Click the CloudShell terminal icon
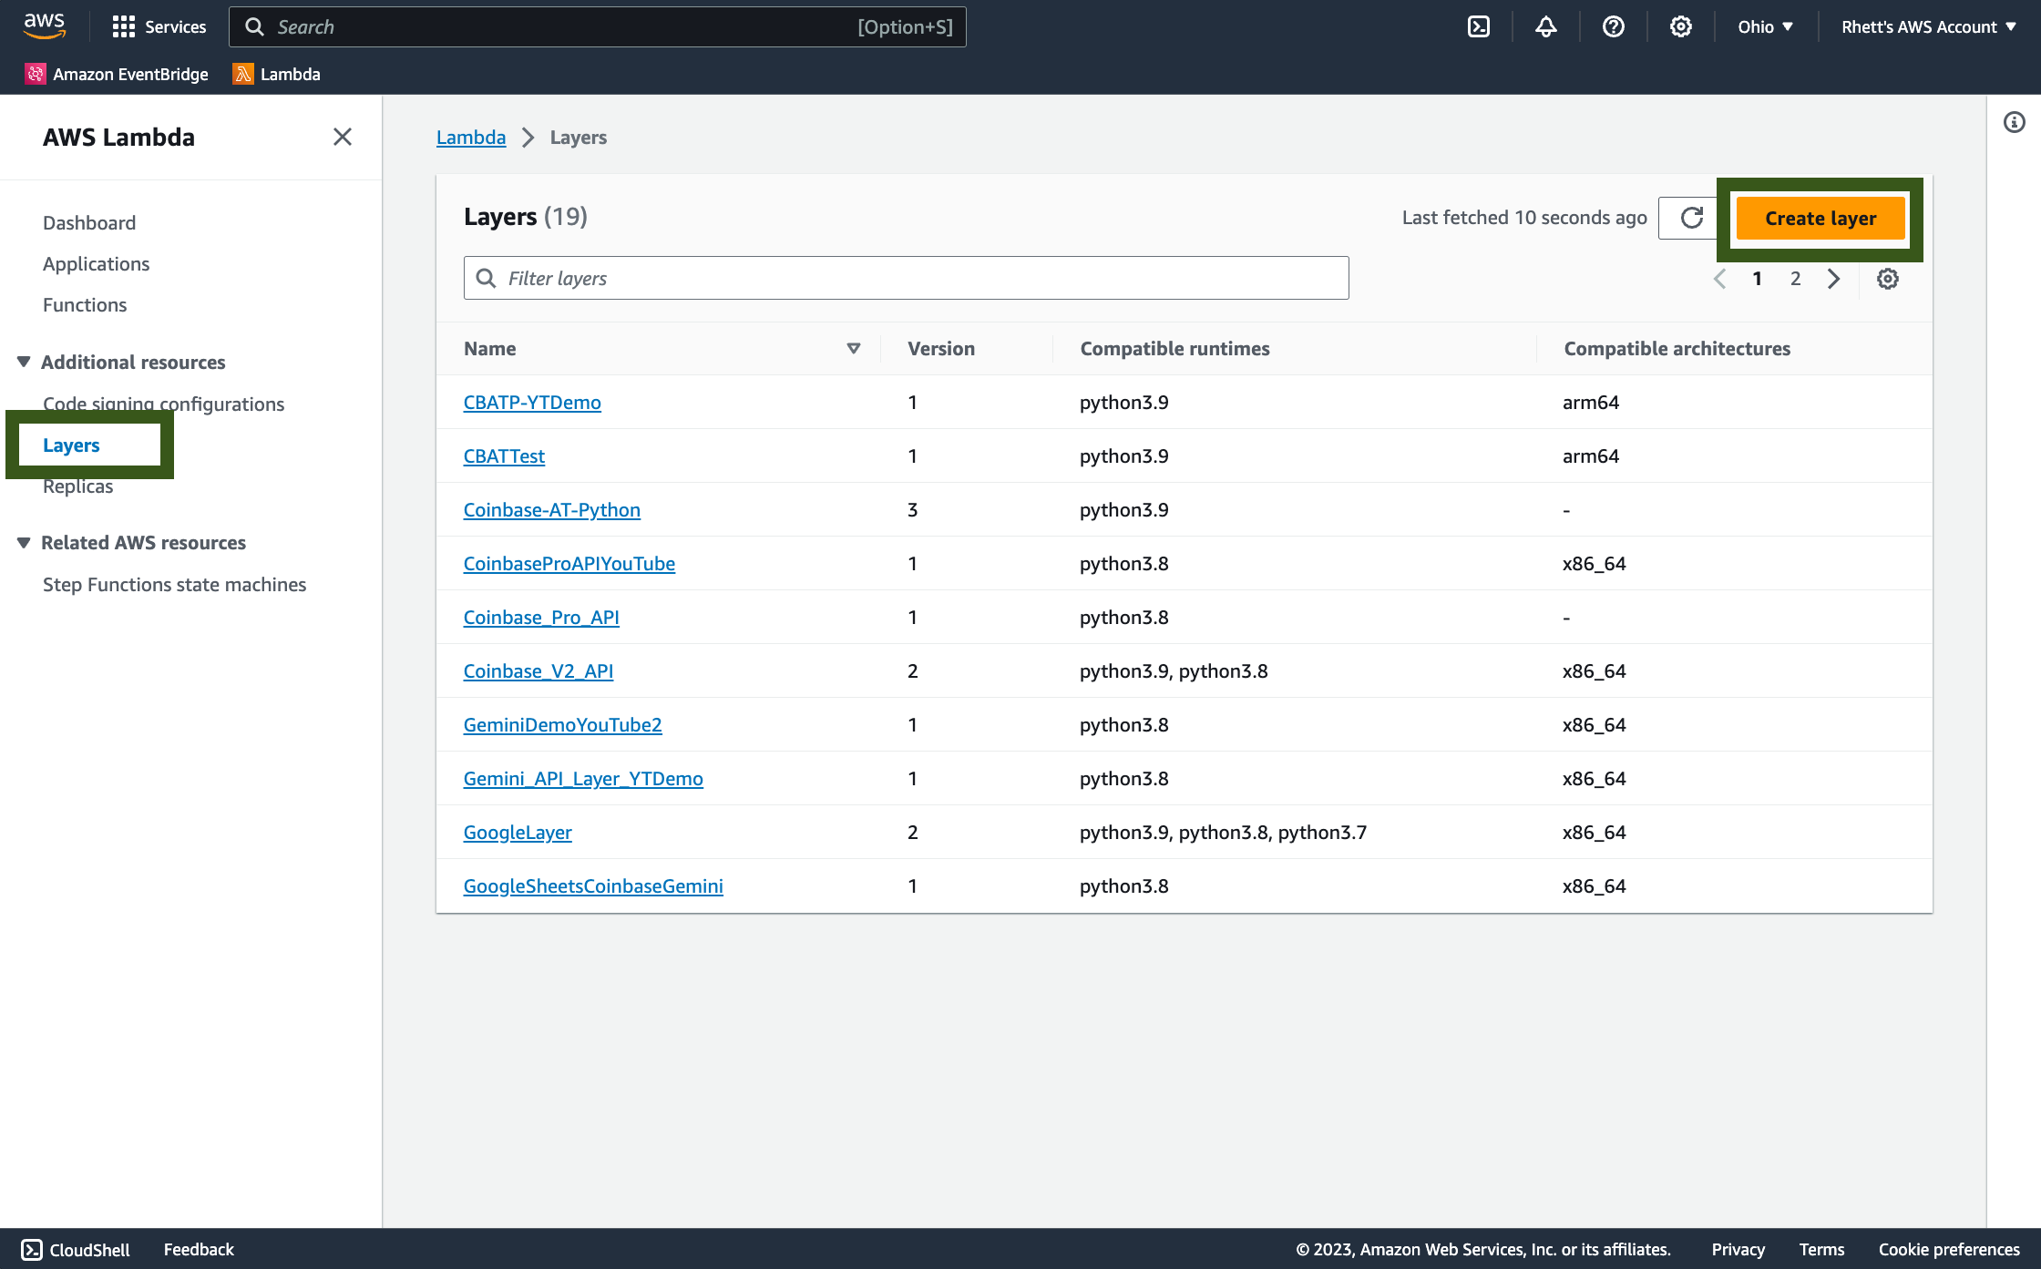This screenshot has width=2041, height=1269. point(31,1249)
